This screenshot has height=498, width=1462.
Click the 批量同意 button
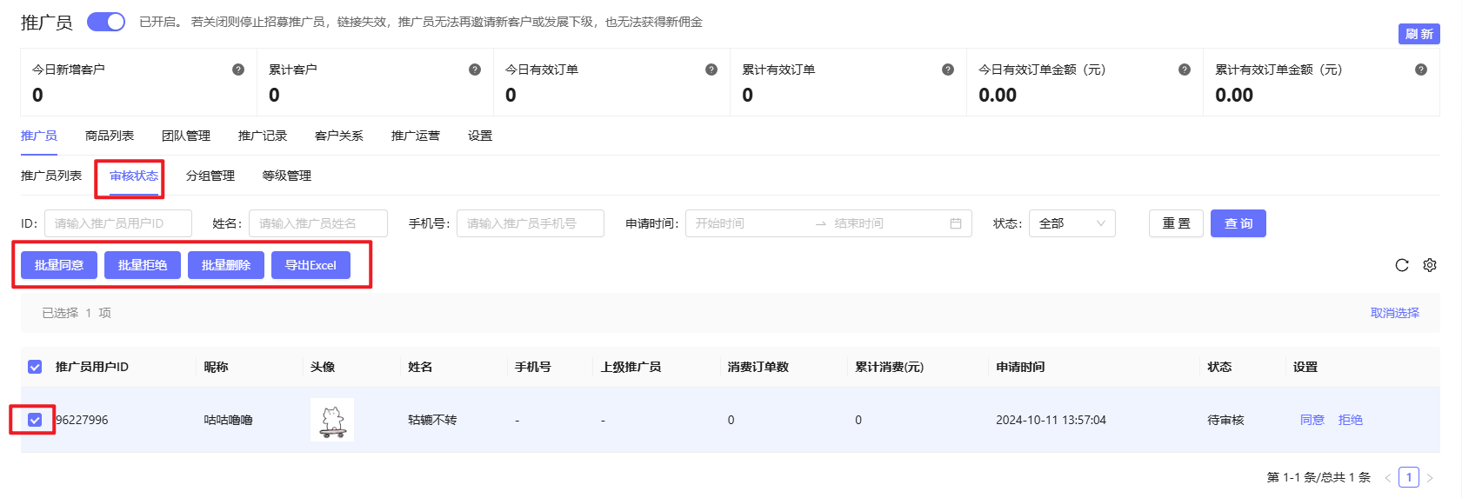(x=59, y=265)
